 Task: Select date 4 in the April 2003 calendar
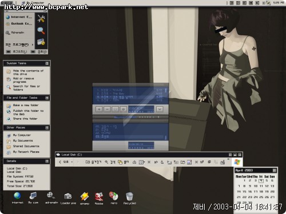pos(261,180)
